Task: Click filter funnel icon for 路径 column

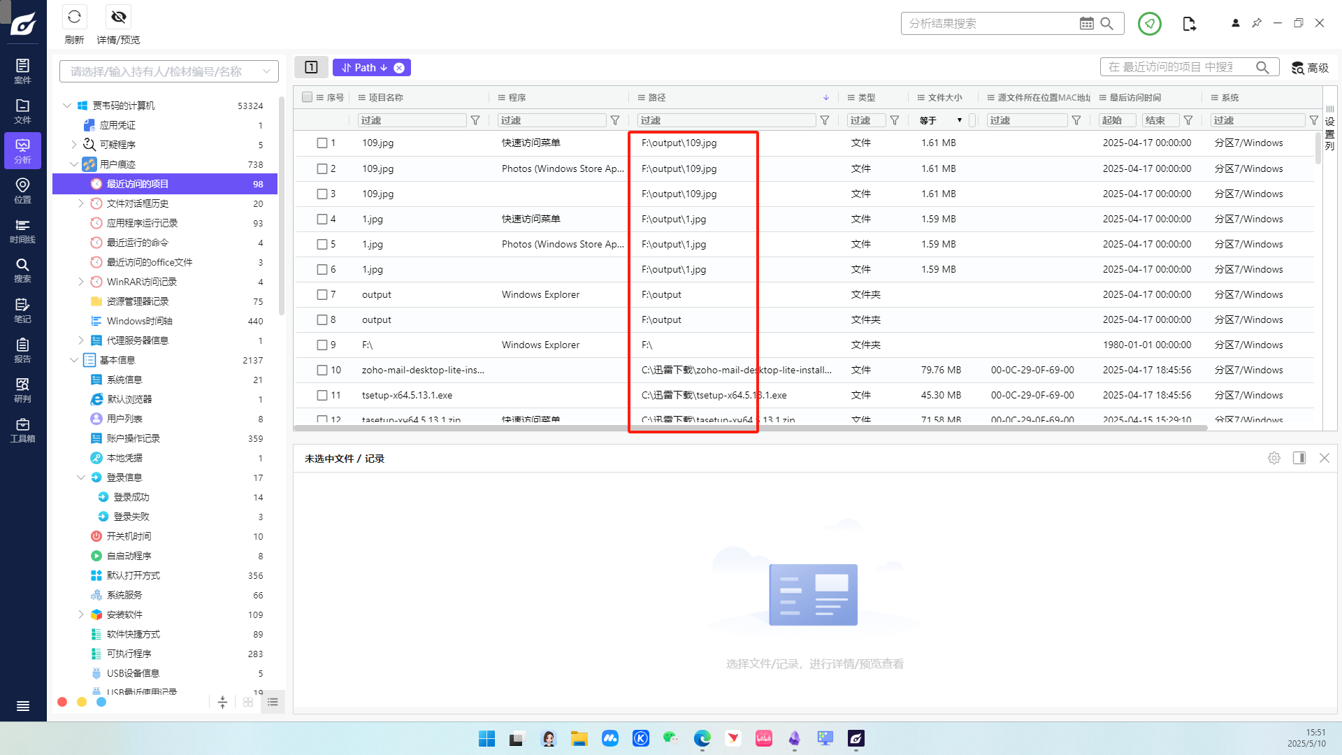Action: 825,120
